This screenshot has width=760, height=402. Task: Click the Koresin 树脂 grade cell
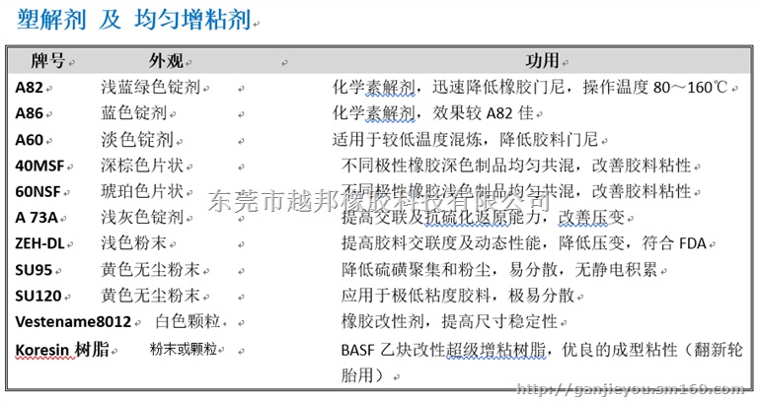62,349
